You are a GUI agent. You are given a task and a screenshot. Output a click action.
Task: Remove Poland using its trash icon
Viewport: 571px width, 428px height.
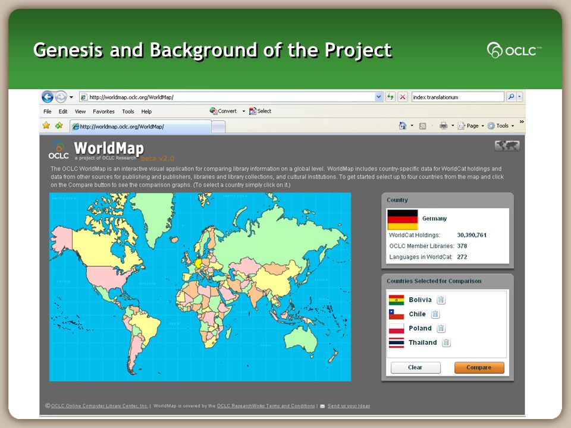pos(441,328)
